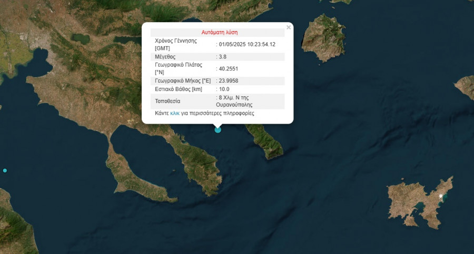This screenshot has width=474, height=254.
Task: Click the origin time 01/05/2025 10:23:54.12
Action: (x=247, y=44)
